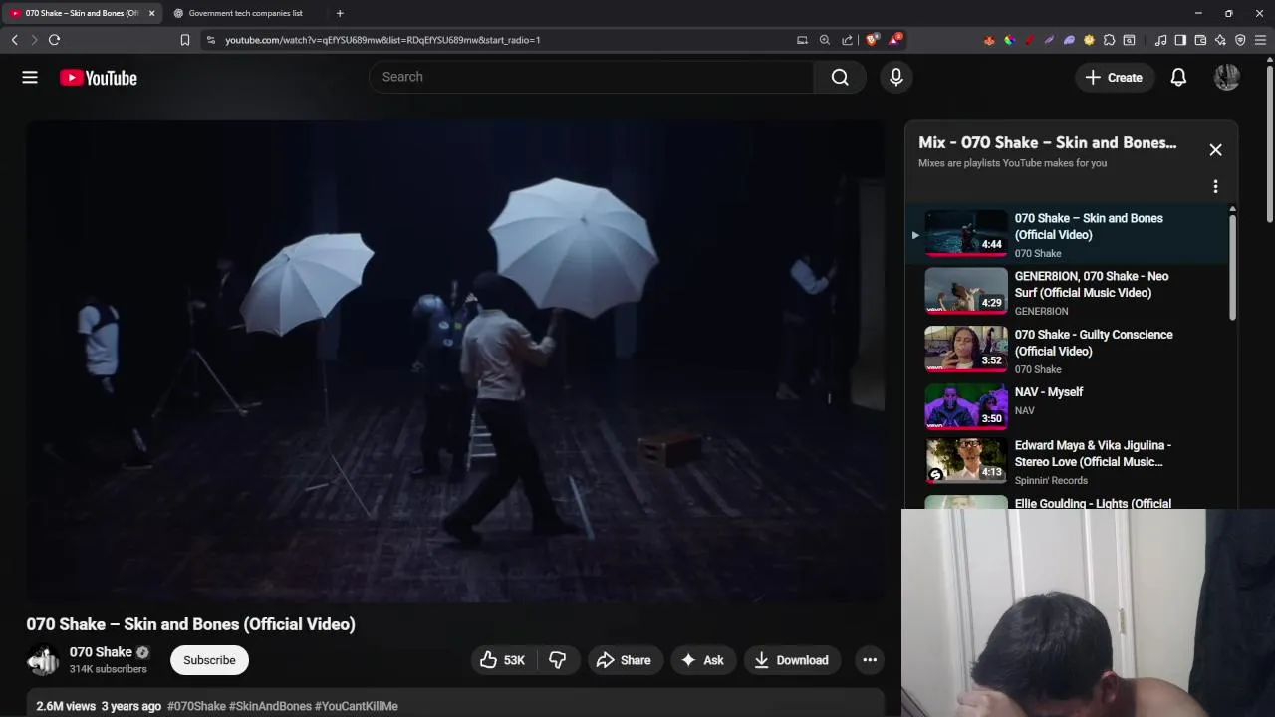Reload the page in the browser
This screenshot has height=717, width=1275.
click(54, 40)
